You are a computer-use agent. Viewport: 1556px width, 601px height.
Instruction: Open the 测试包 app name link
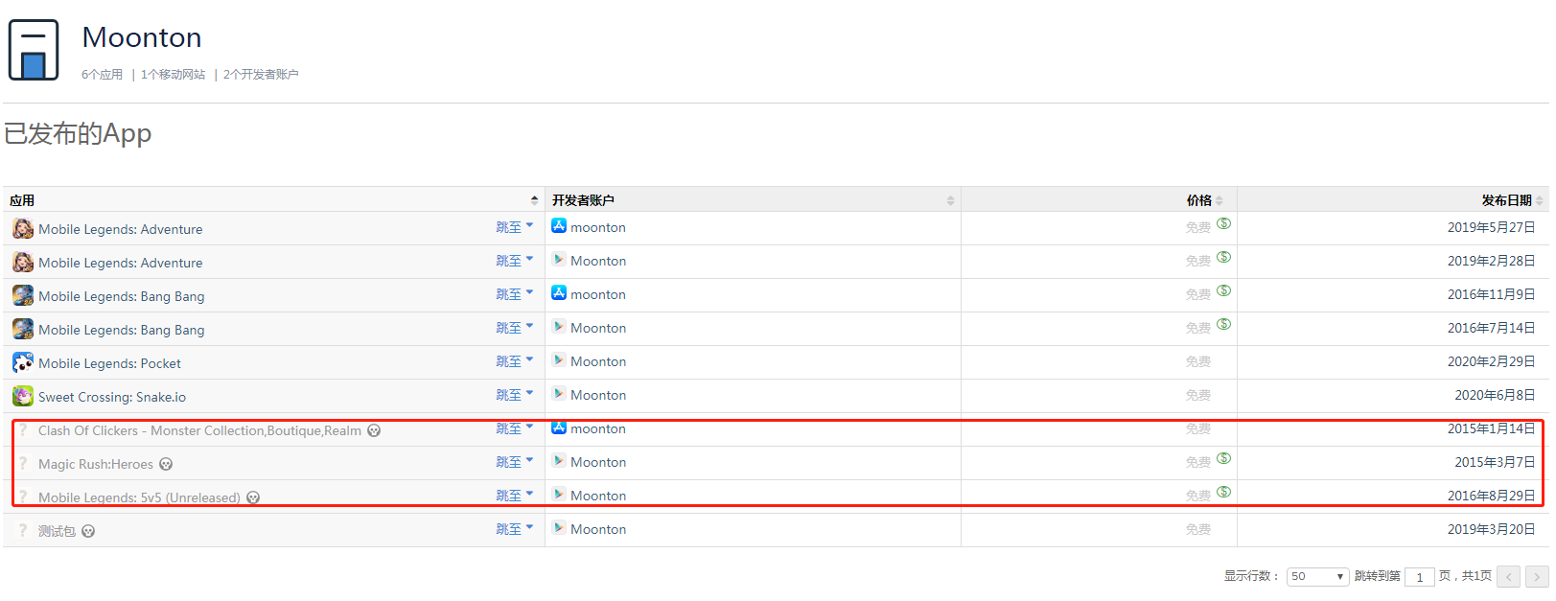coord(57,532)
